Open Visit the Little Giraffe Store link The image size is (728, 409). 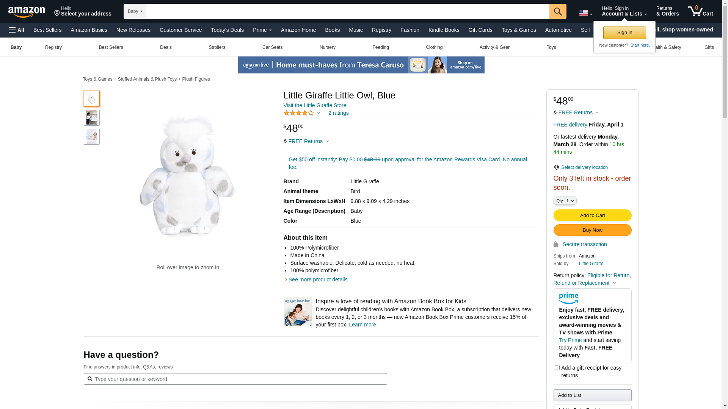(315, 105)
